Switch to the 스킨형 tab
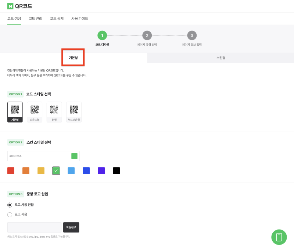The width and height of the screenshot is (294, 246). [x=220, y=58]
